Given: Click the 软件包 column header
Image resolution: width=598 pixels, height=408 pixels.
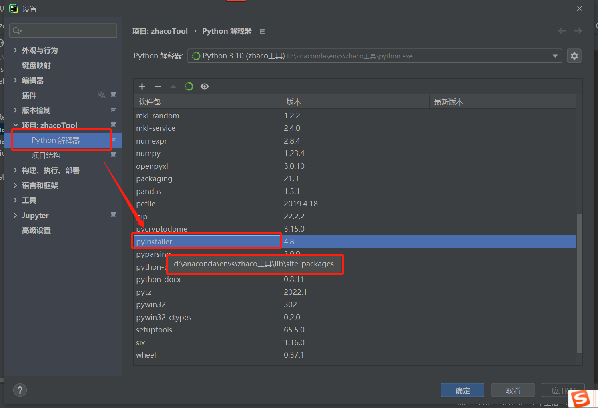Looking at the screenshot, I should point(208,102).
